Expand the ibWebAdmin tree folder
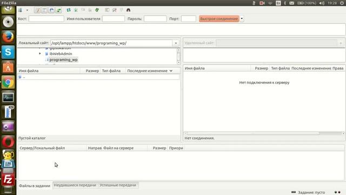346x195 pixels. (40, 54)
